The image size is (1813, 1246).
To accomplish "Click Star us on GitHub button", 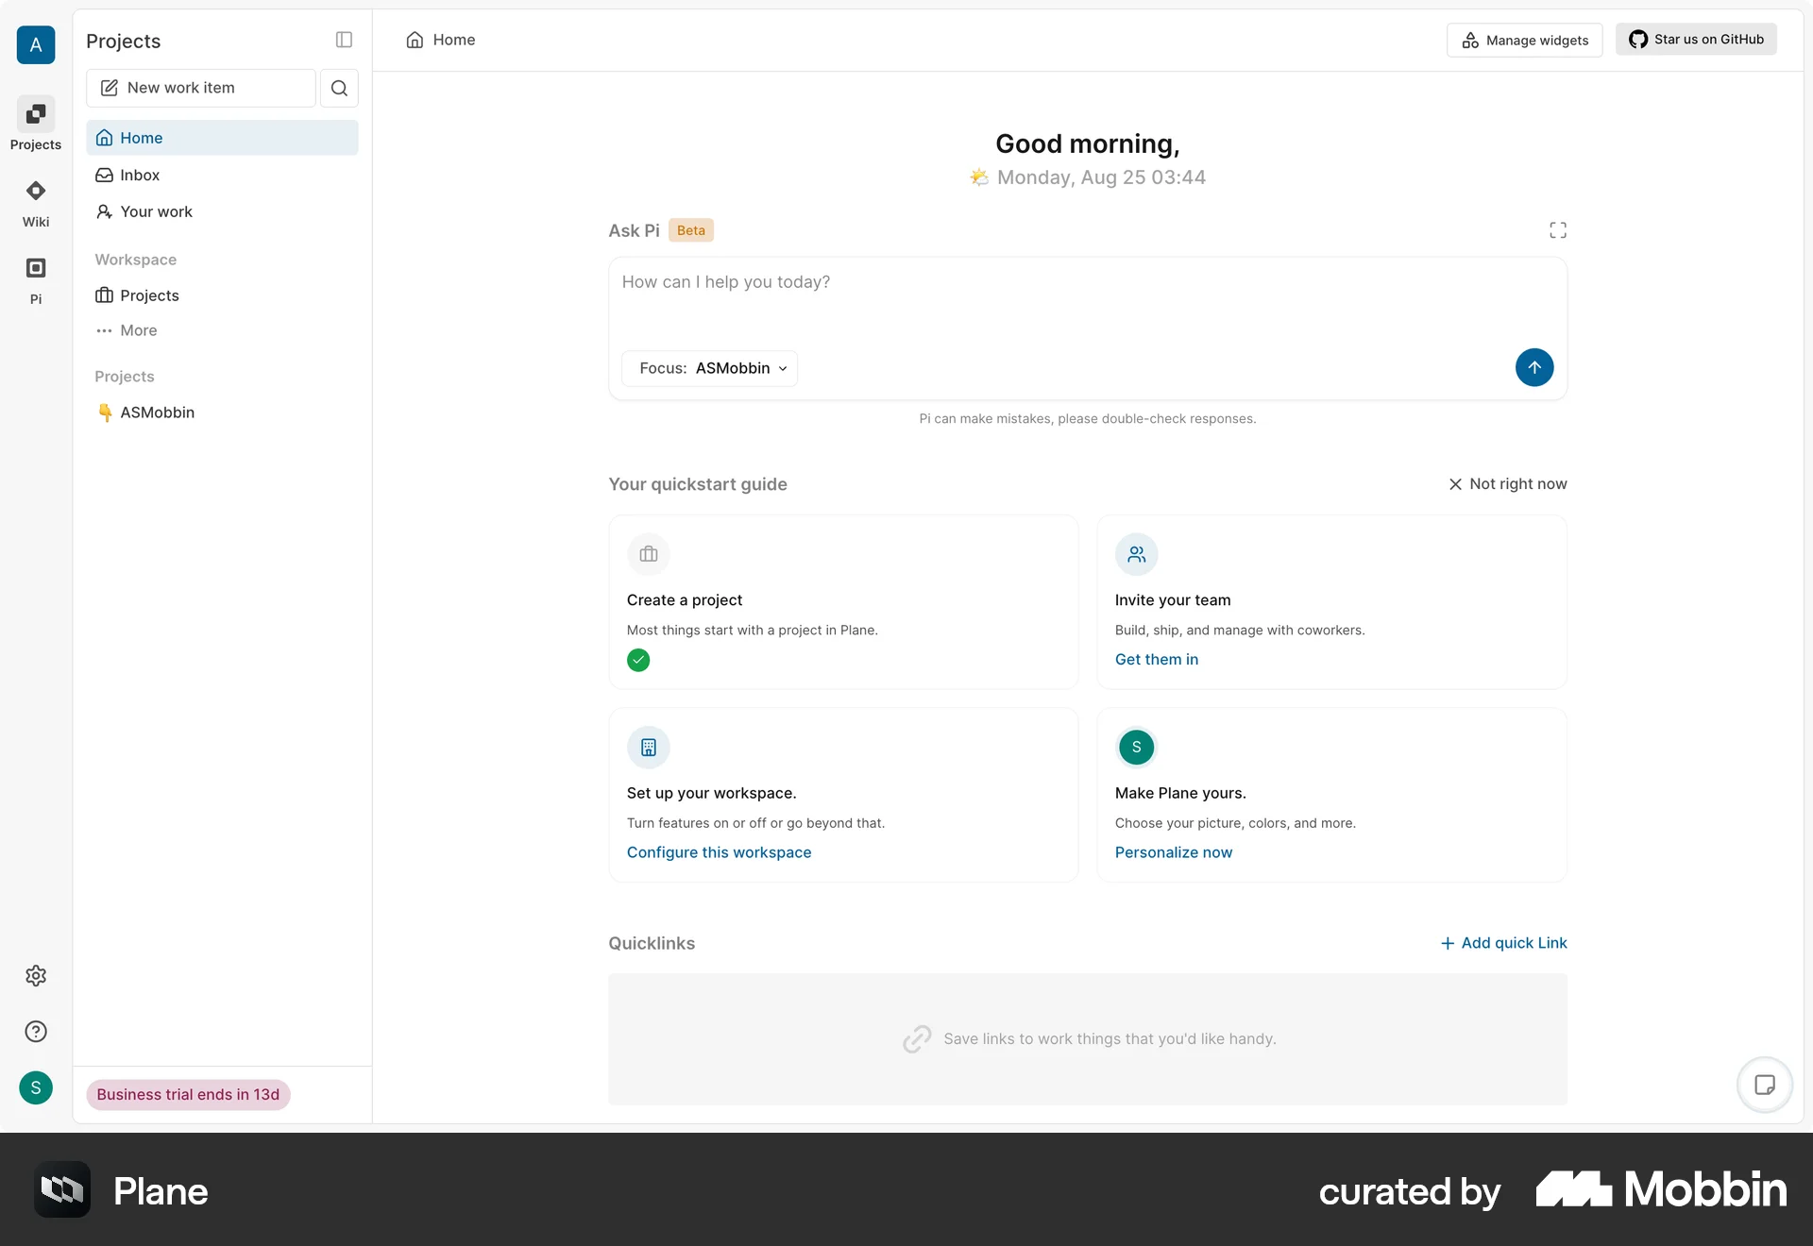I will (1696, 40).
